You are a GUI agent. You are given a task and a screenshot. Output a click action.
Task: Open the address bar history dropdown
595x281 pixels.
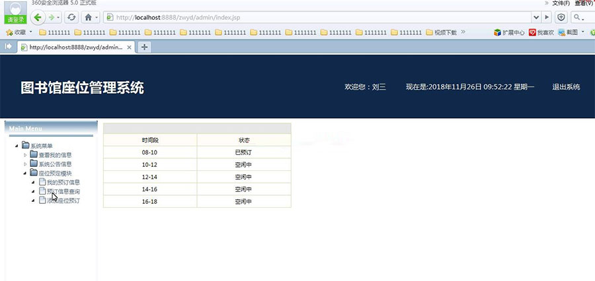pyautogui.click(x=536, y=17)
